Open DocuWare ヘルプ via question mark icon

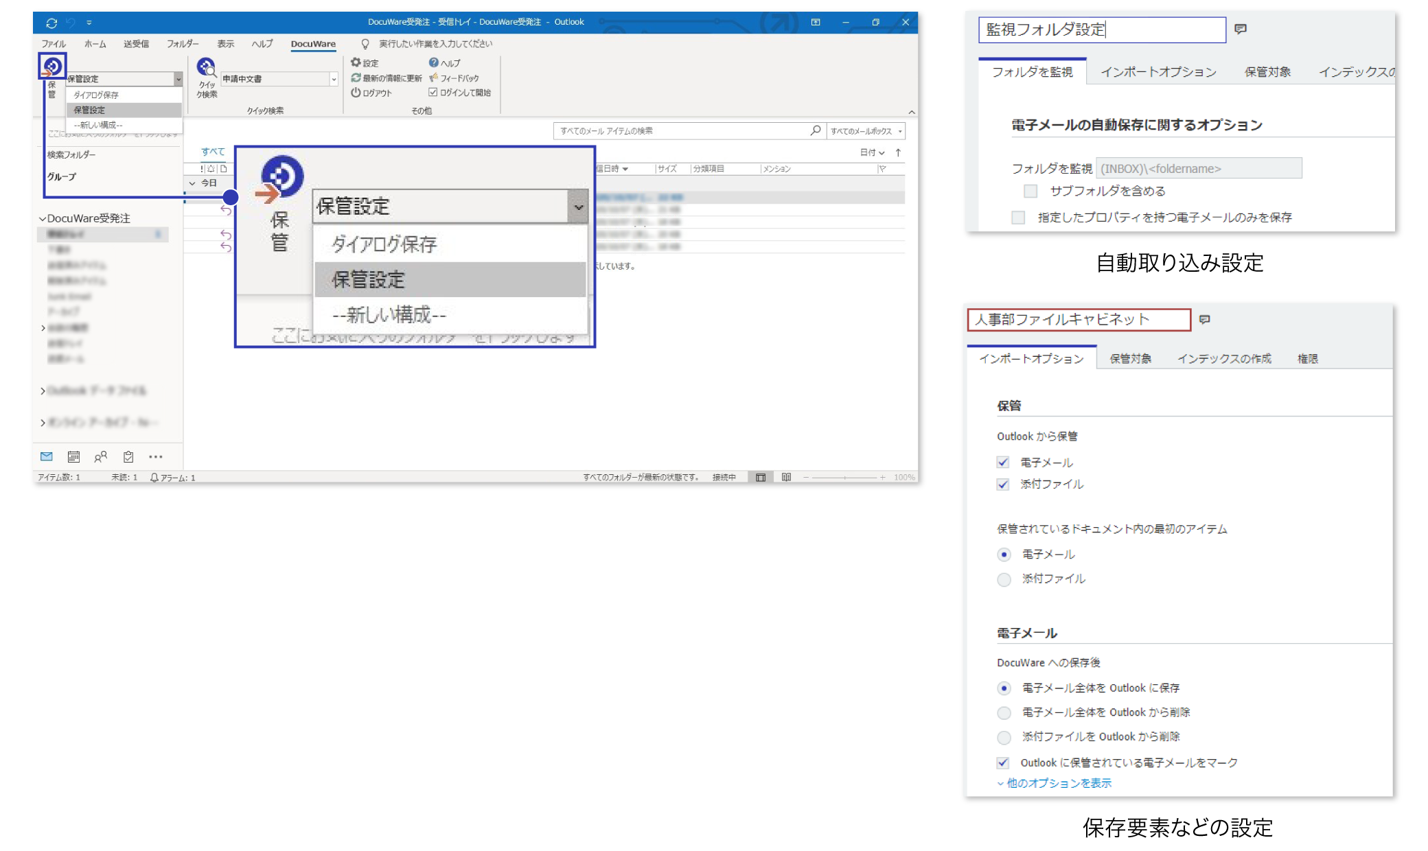[x=433, y=62]
